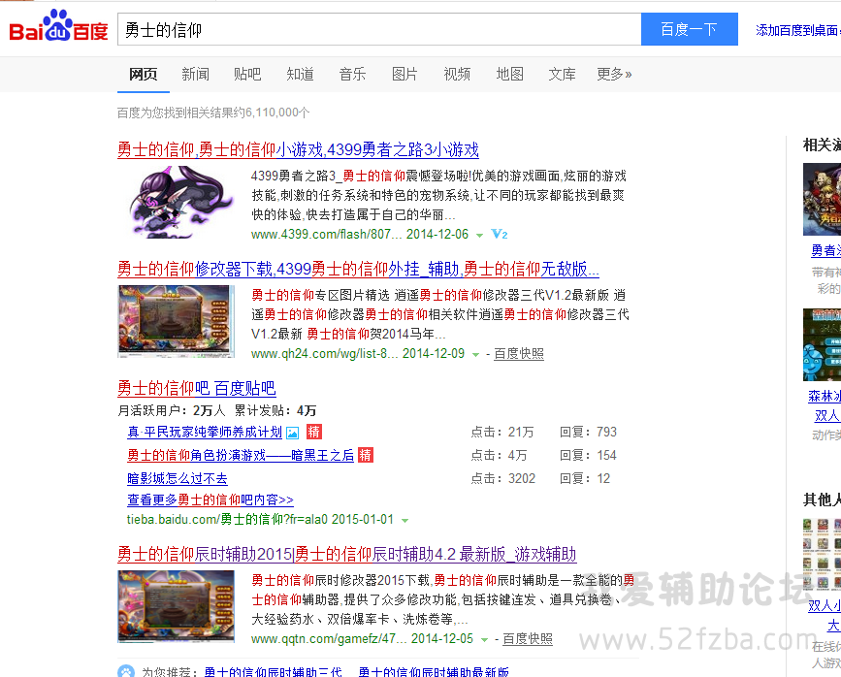Click the 点击：3202 count
This screenshot has height=677, width=841.
point(503,478)
